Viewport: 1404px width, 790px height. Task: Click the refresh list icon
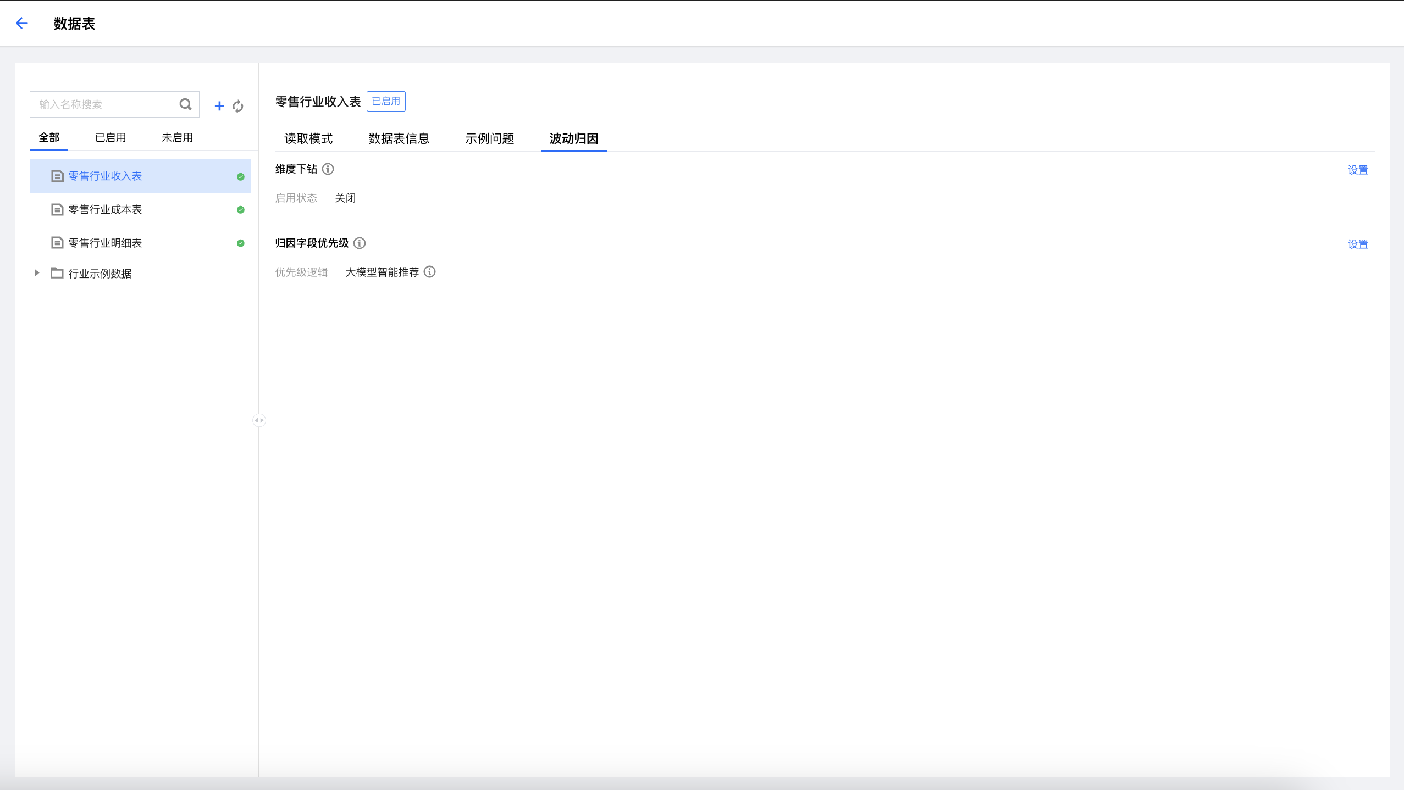238,106
